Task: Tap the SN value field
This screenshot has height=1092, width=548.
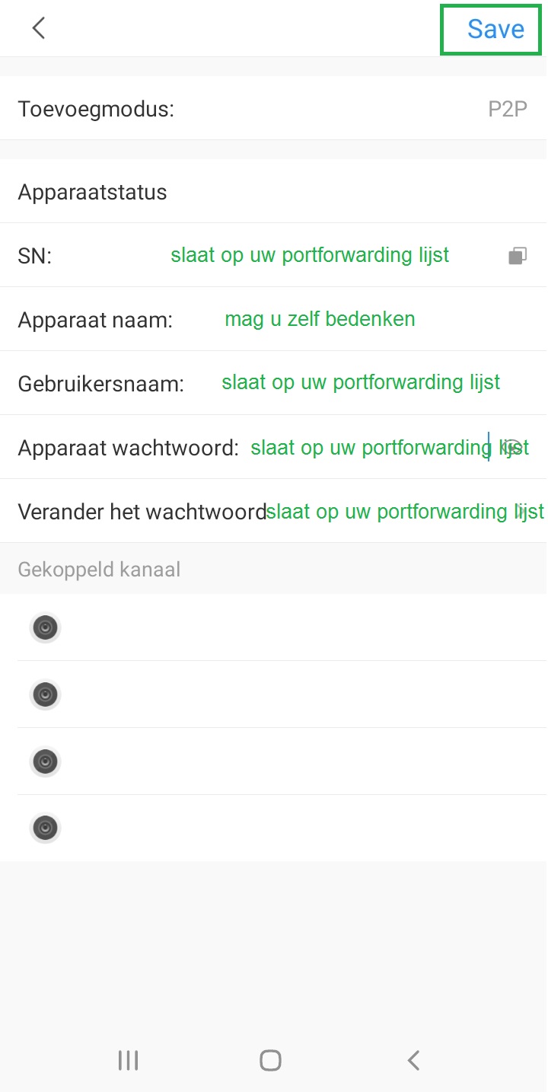Action: pyautogui.click(x=310, y=255)
